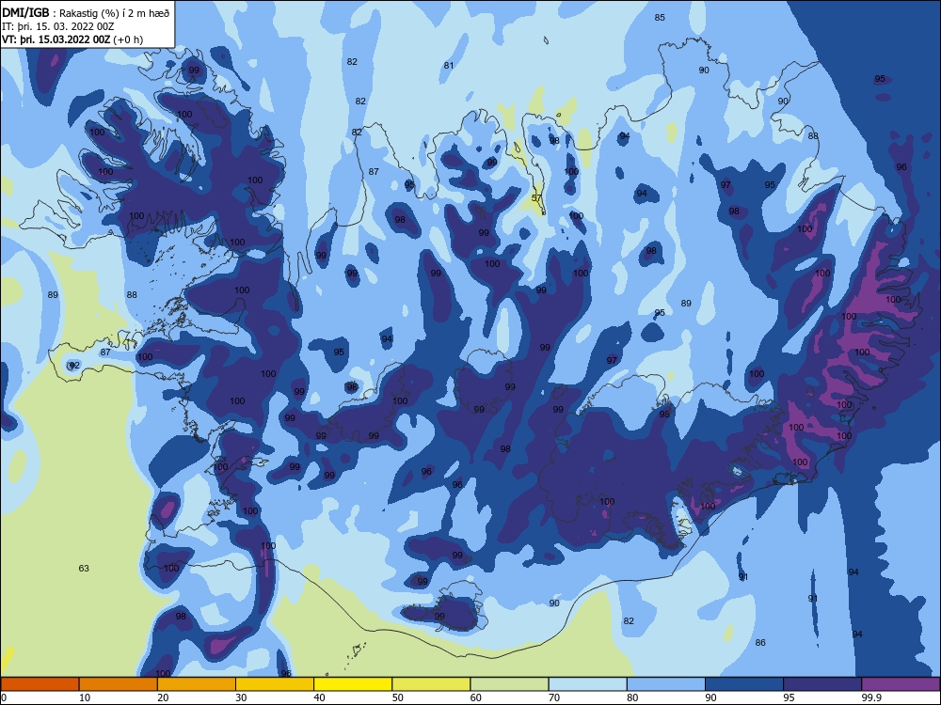Click the 60–70 light green legend swatch
The height and width of the screenshot is (705, 941).
(509, 684)
